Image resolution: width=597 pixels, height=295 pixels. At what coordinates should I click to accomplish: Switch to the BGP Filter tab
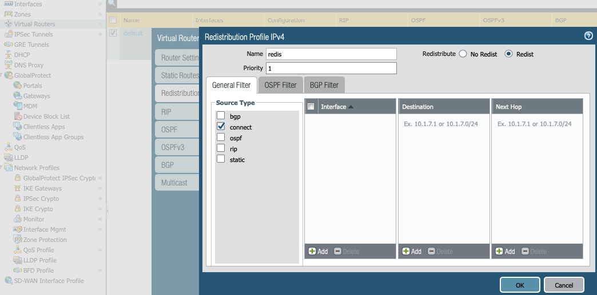[x=324, y=85]
